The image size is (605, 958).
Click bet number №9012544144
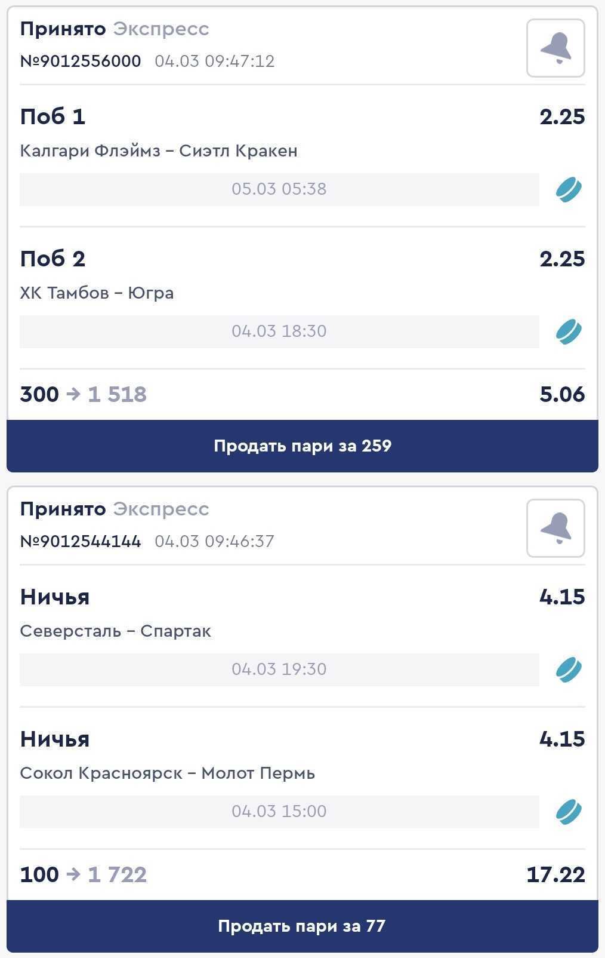[81, 541]
